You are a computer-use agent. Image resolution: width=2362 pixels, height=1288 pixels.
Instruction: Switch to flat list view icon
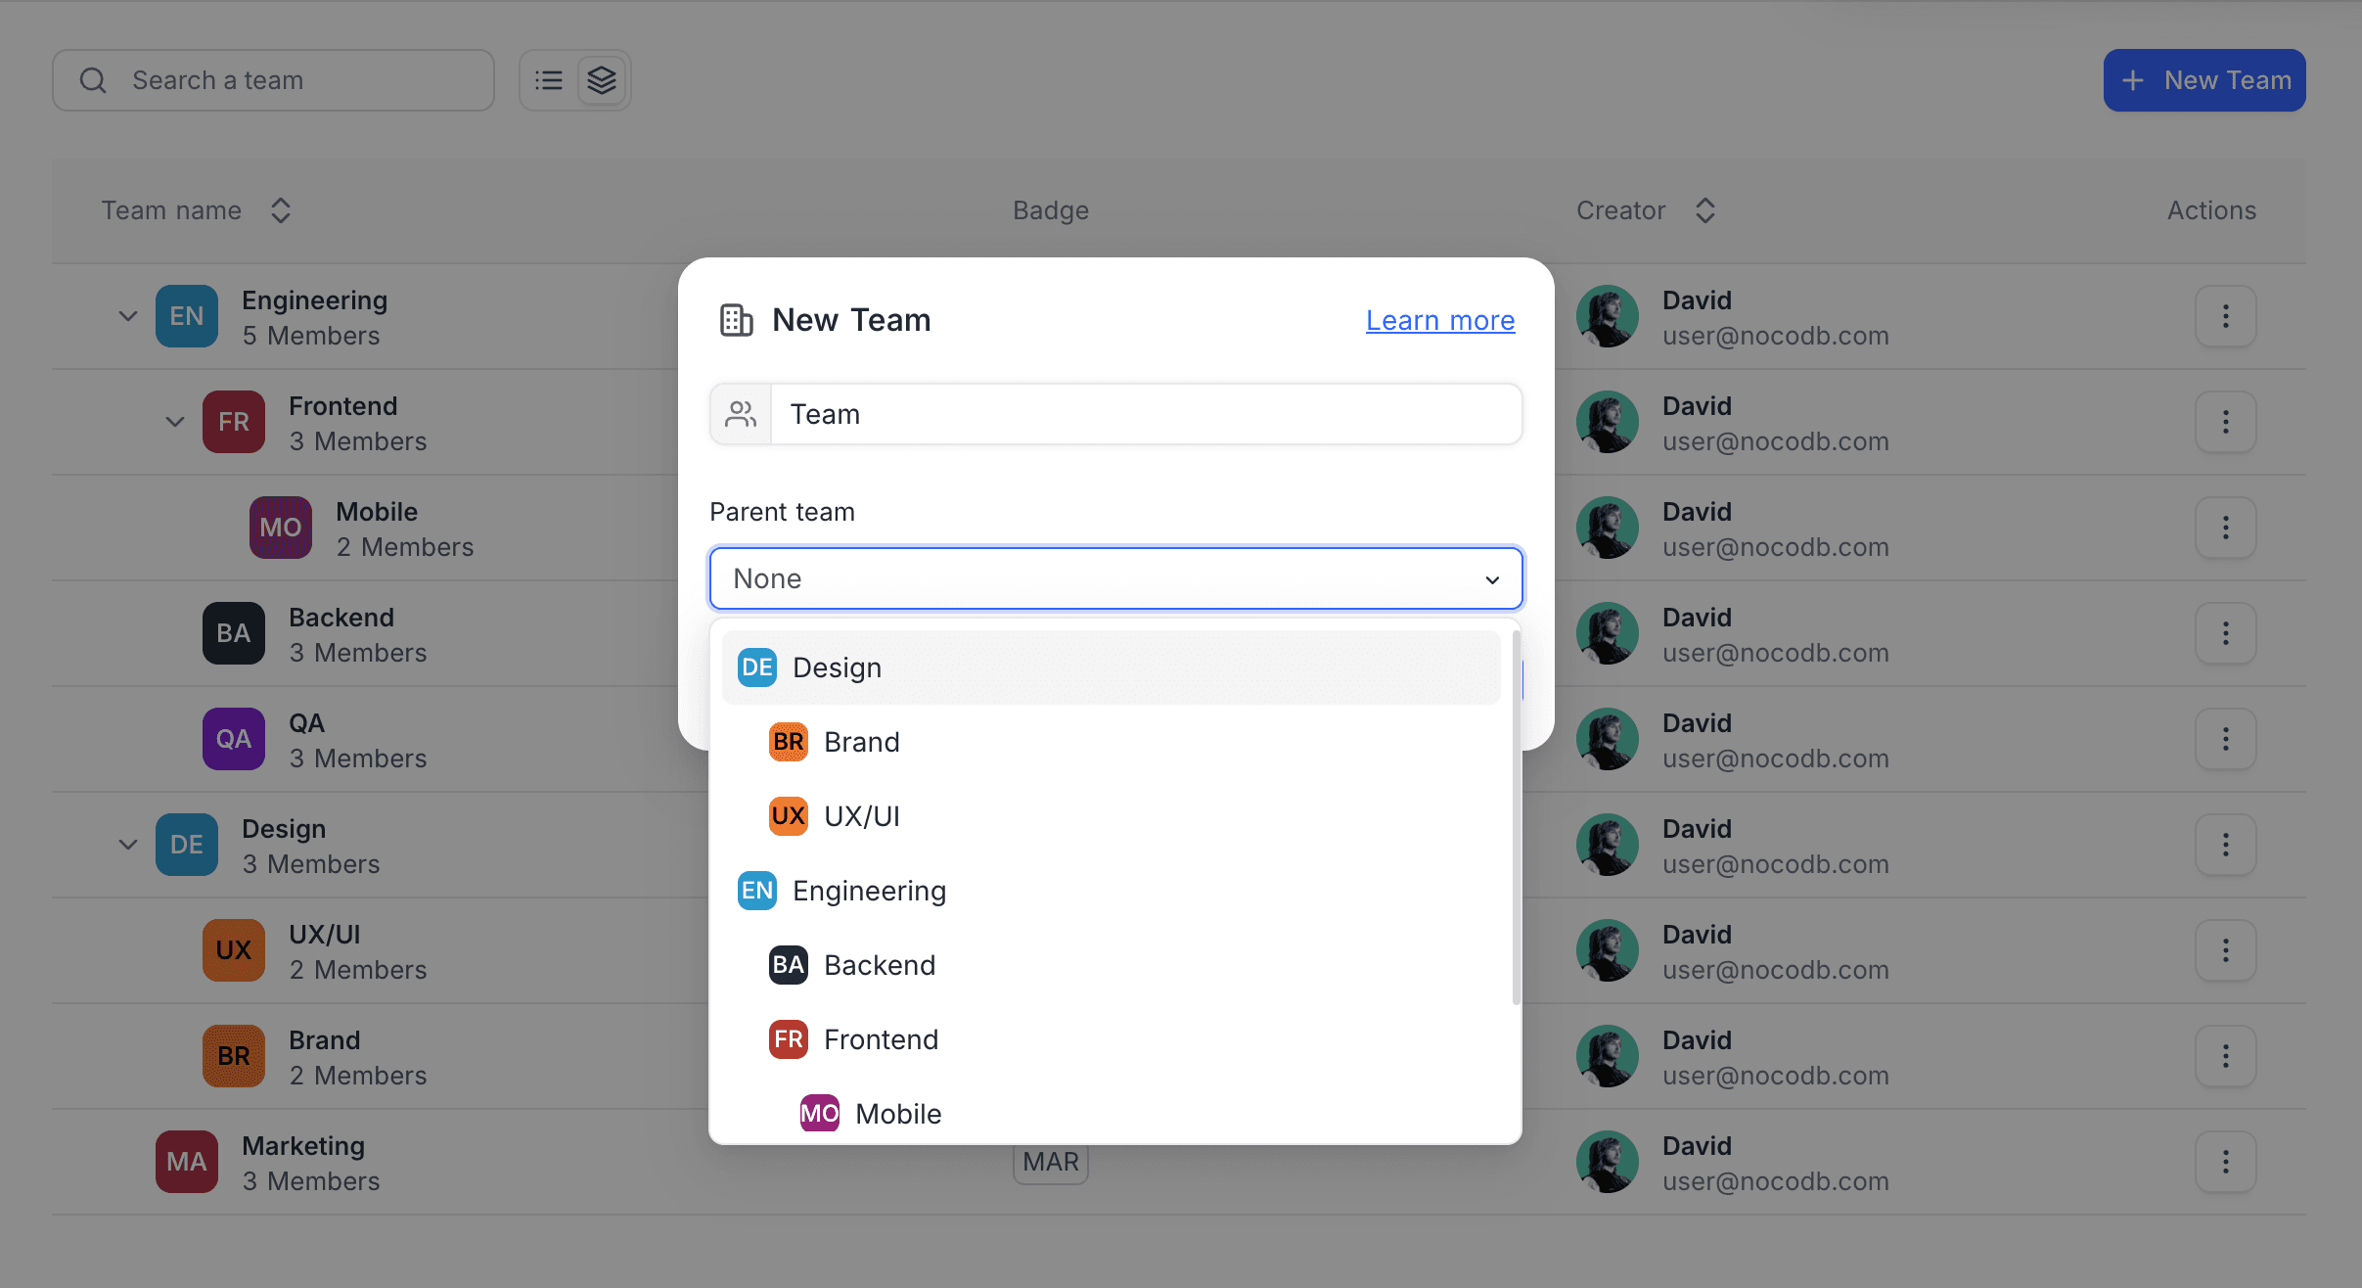(549, 80)
